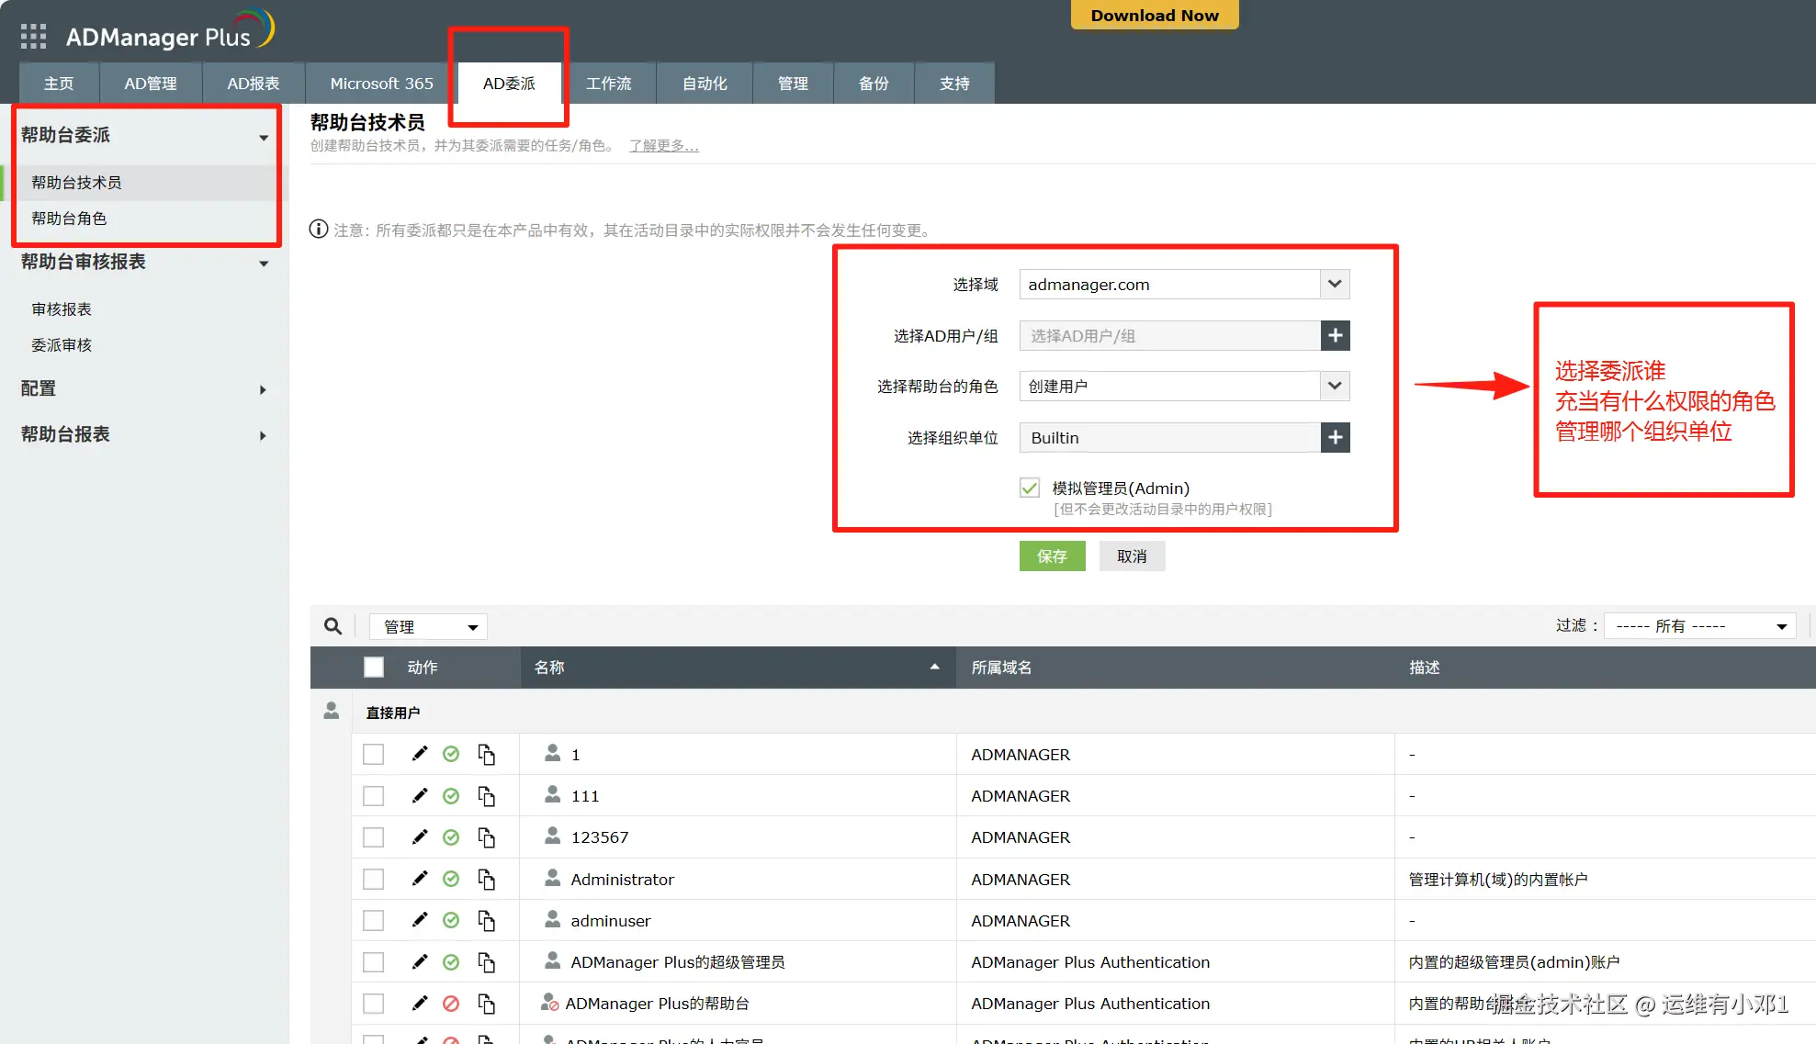
Task: Check the box for user 111
Action: pos(373,796)
